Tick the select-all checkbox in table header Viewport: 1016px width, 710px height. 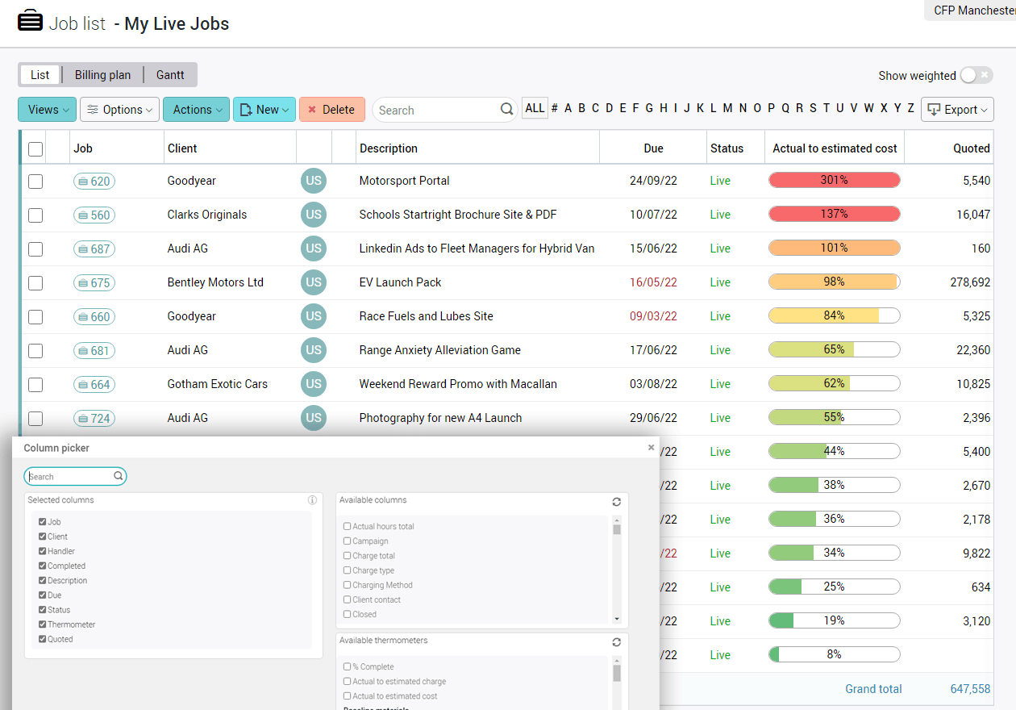[35, 148]
